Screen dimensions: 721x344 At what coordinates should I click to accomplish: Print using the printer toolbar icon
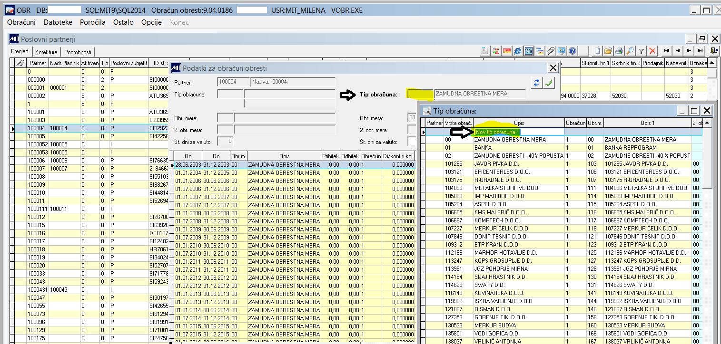619,51
